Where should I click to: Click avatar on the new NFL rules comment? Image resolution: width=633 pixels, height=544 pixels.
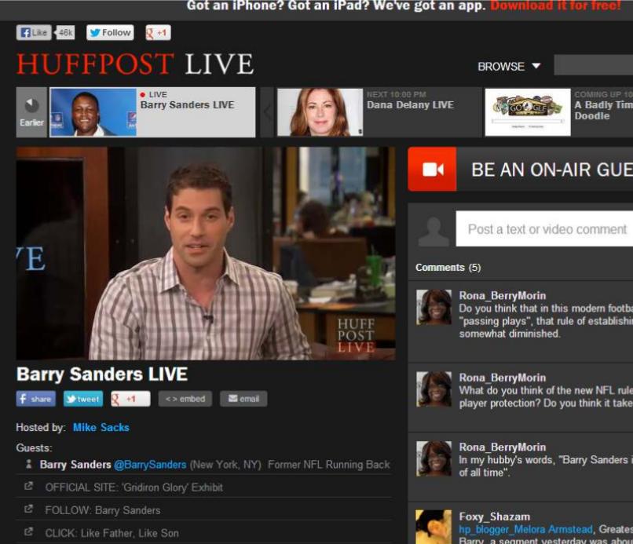coord(434,389)
